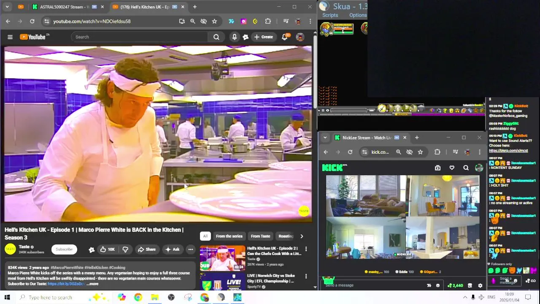
Task: Open NickLee chat settings gear
Action: point(480,285)
